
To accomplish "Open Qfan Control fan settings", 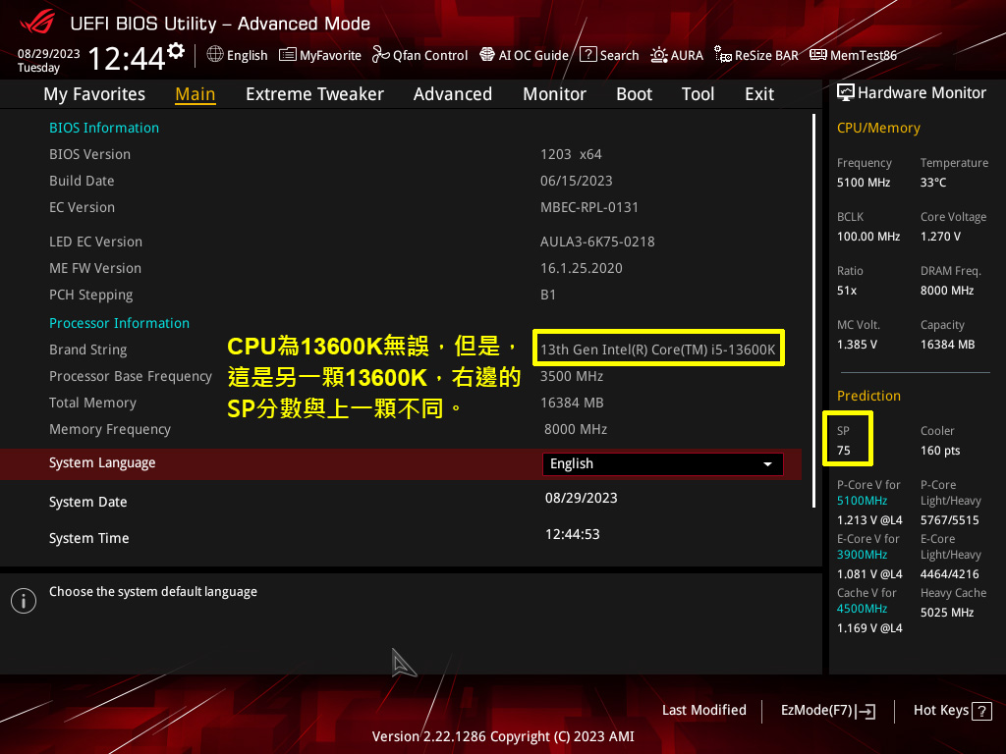I will (x=419, y=55).
